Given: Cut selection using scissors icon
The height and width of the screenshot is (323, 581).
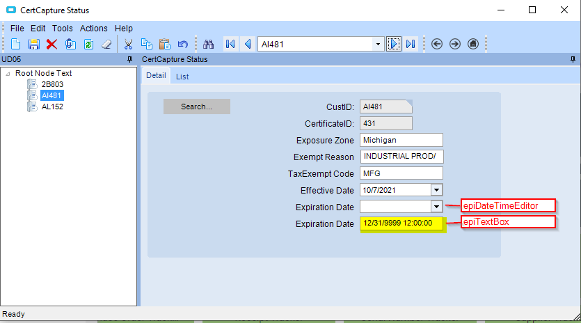Looking at the screenshot, I should point(128,44).
